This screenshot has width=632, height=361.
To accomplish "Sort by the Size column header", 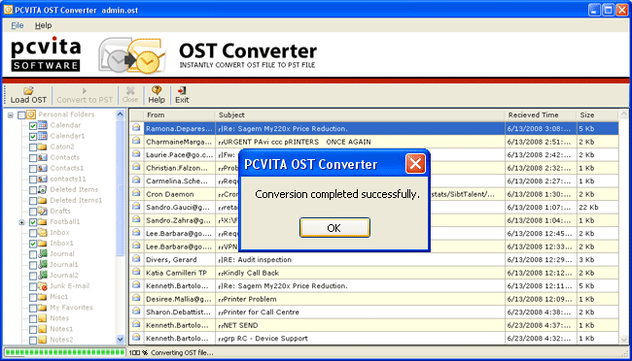I will 597,115.
